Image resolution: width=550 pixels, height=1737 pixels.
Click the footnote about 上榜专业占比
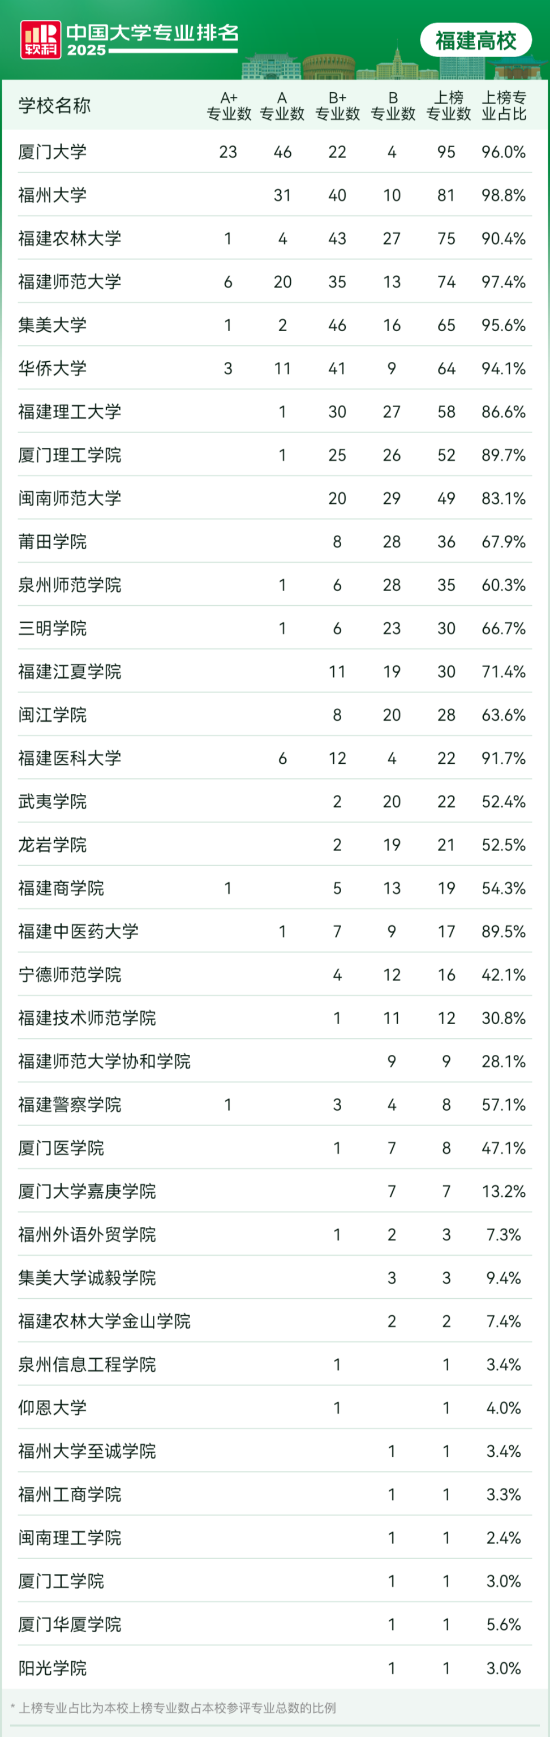173,1708
